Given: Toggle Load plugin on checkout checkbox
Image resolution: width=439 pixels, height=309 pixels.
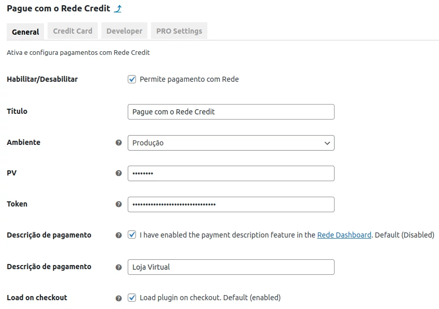Looking at the screenshot, I should pos(132,298).
